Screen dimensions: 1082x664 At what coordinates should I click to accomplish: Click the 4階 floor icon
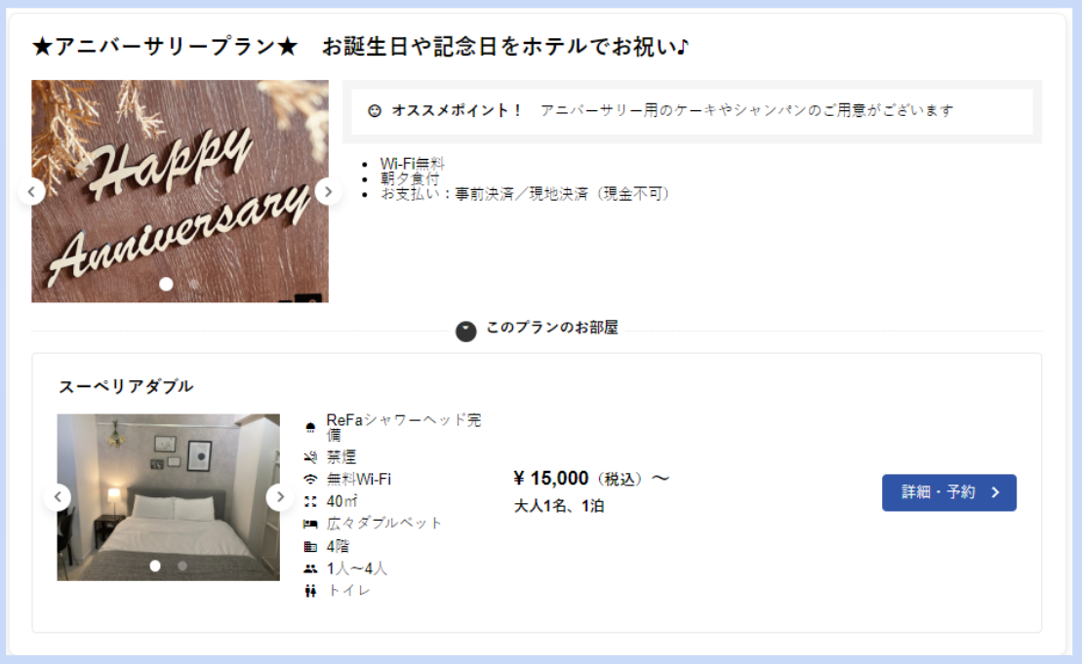point(310,547)
